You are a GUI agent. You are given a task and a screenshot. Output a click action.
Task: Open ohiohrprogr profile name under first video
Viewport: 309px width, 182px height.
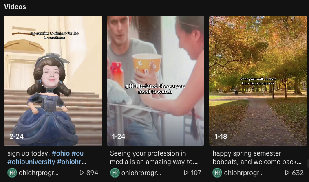38,173
